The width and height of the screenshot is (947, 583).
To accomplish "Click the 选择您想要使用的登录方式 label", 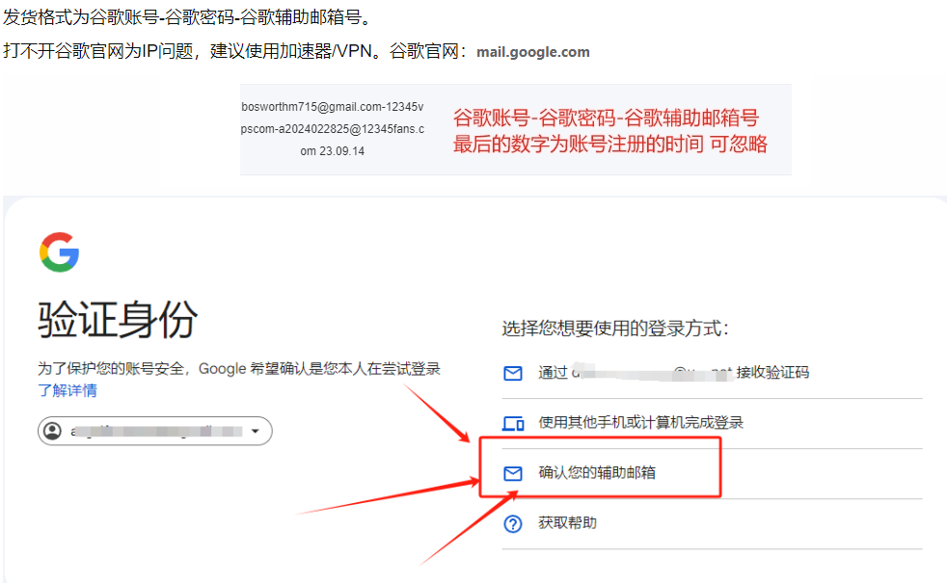I will tap(615, 329).
